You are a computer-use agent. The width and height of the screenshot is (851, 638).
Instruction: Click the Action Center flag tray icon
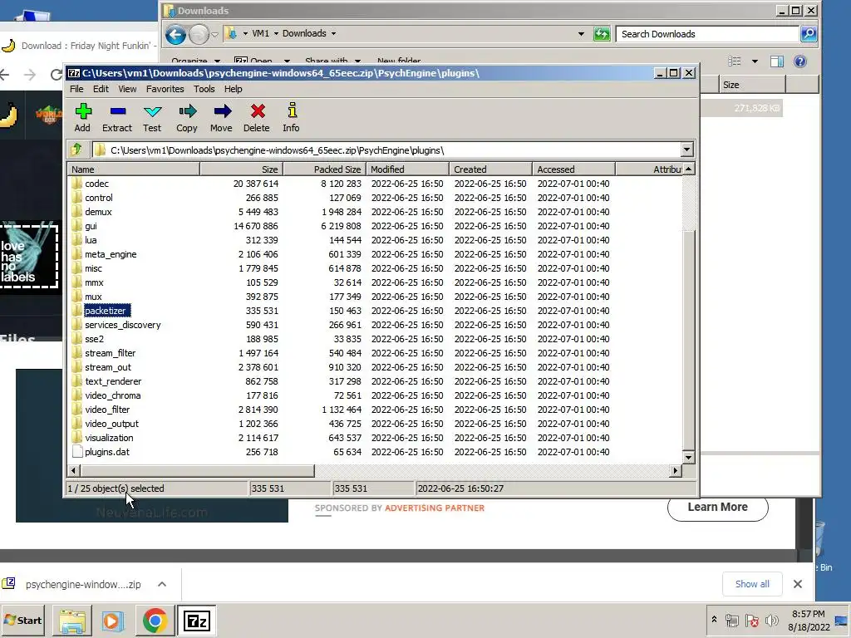751,620
